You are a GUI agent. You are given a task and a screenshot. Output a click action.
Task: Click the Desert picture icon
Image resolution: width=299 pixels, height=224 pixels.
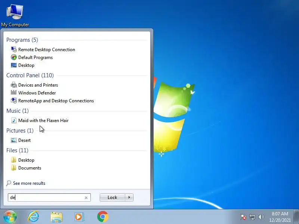coord(14,140)
